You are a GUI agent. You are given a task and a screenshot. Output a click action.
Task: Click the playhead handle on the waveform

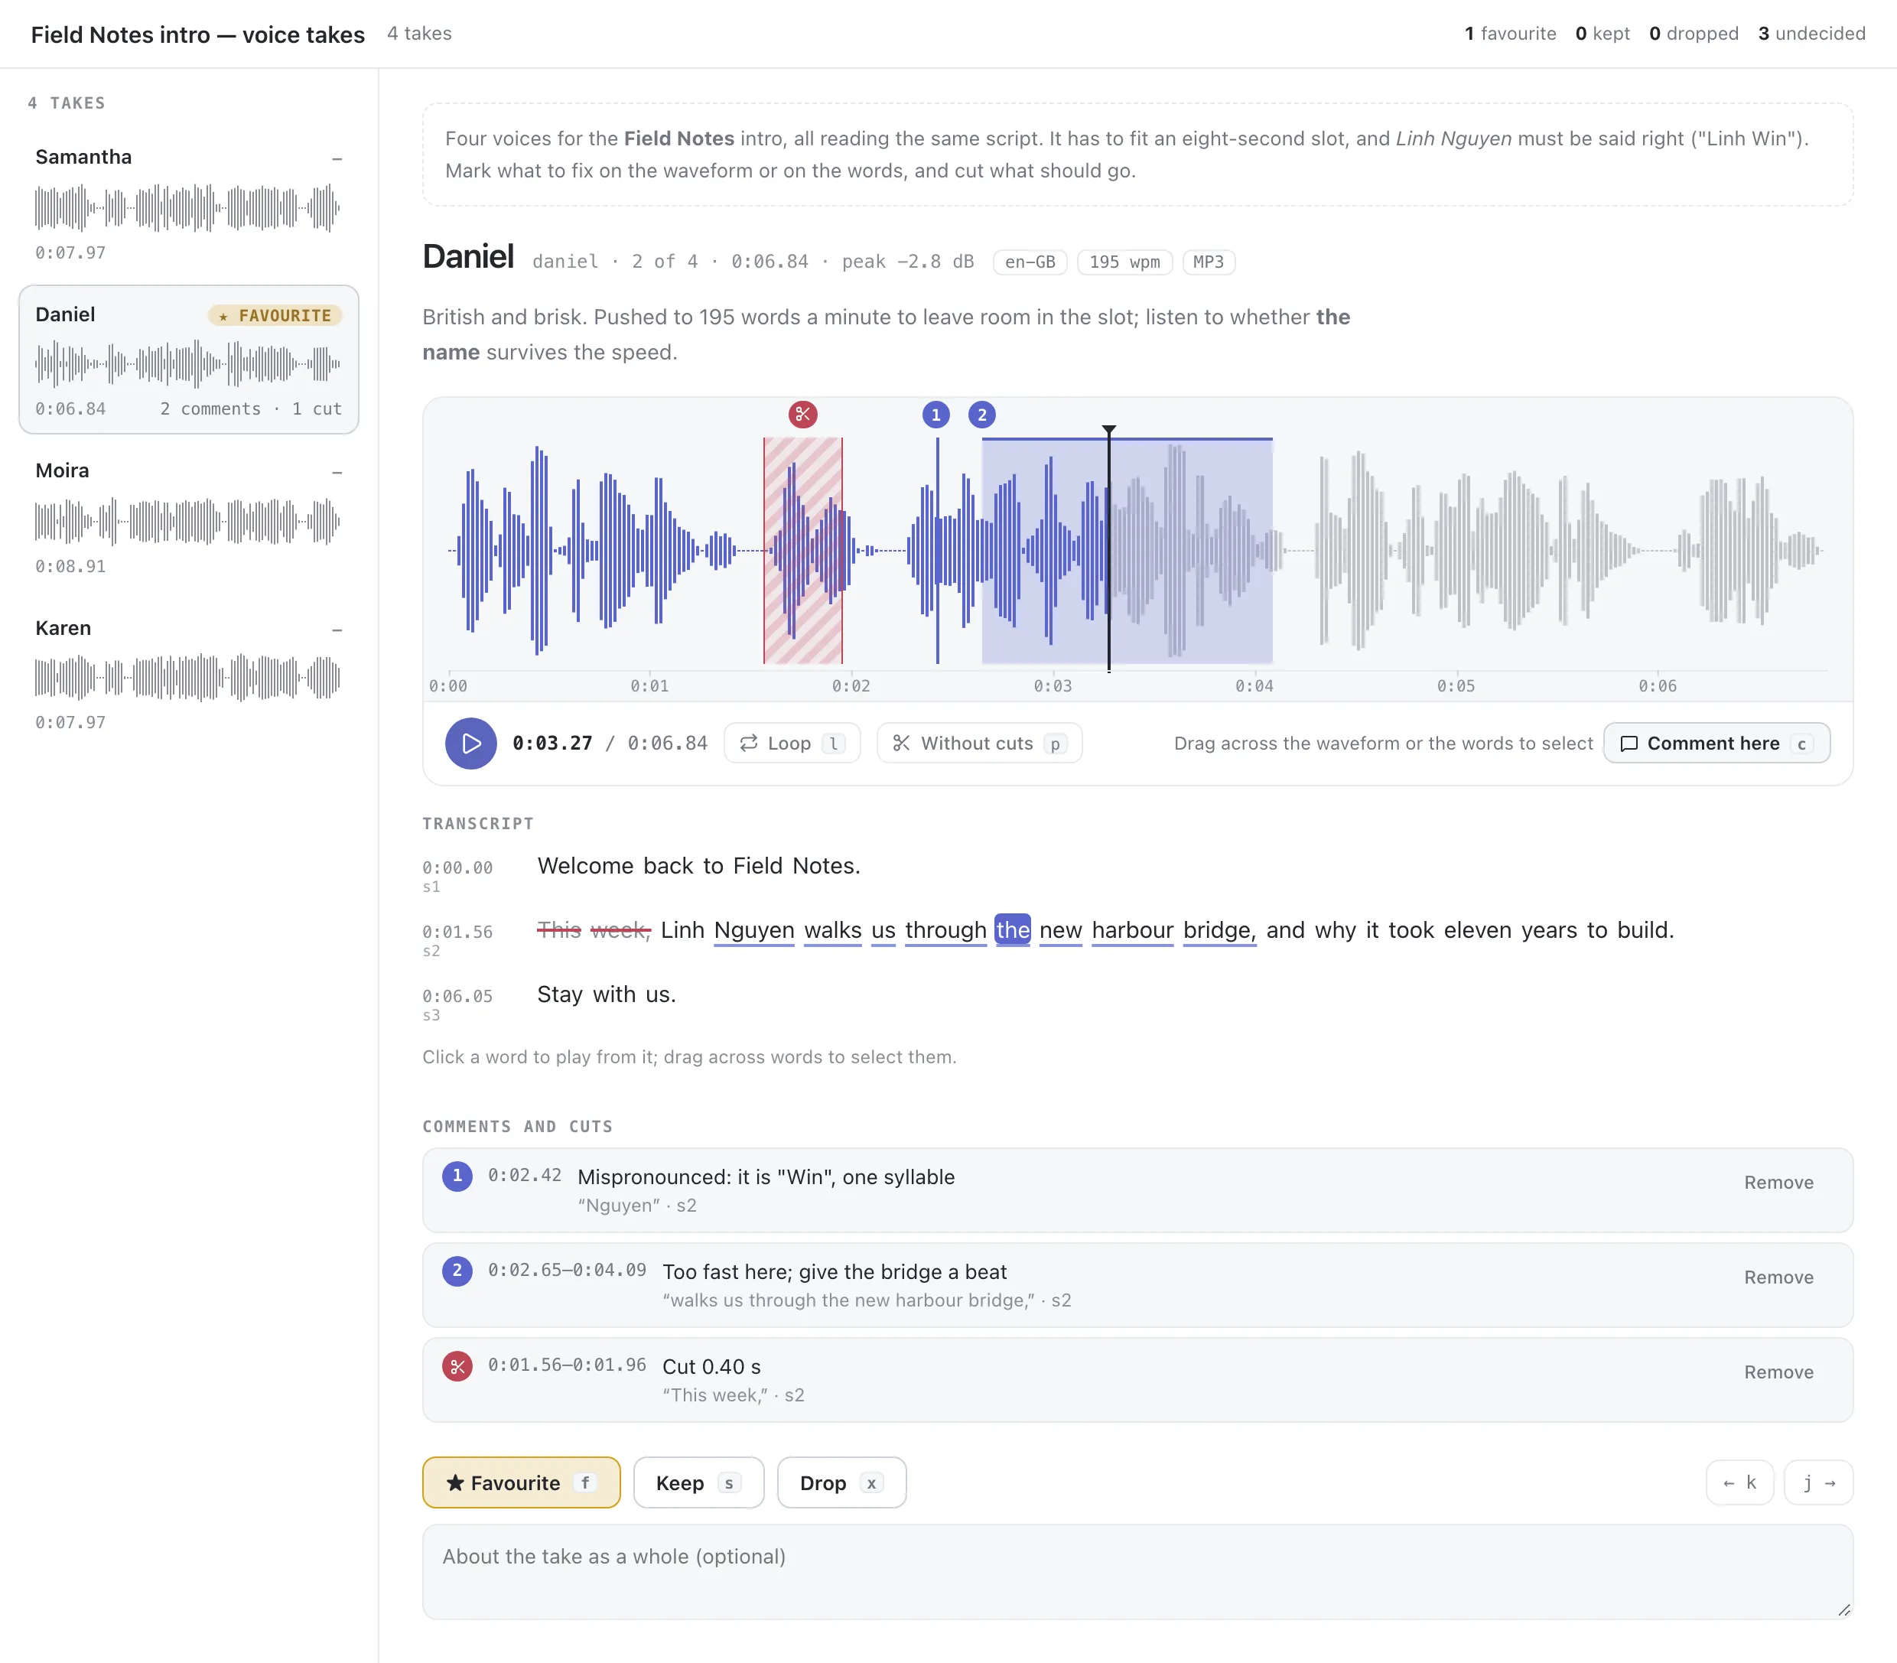click(x=1109, y=431)
